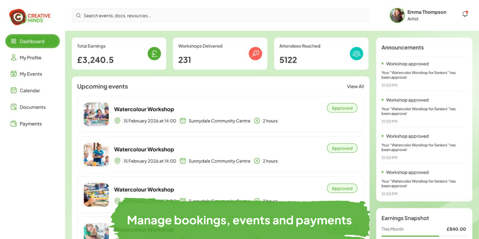479x239 pixels.
Task: Click the This Month earnings progress bar
Action: [x=424, y=236]
